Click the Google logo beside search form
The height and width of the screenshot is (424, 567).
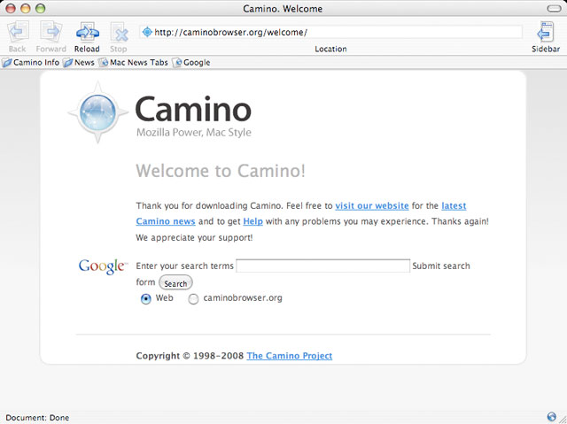click(x=103, y=266)
